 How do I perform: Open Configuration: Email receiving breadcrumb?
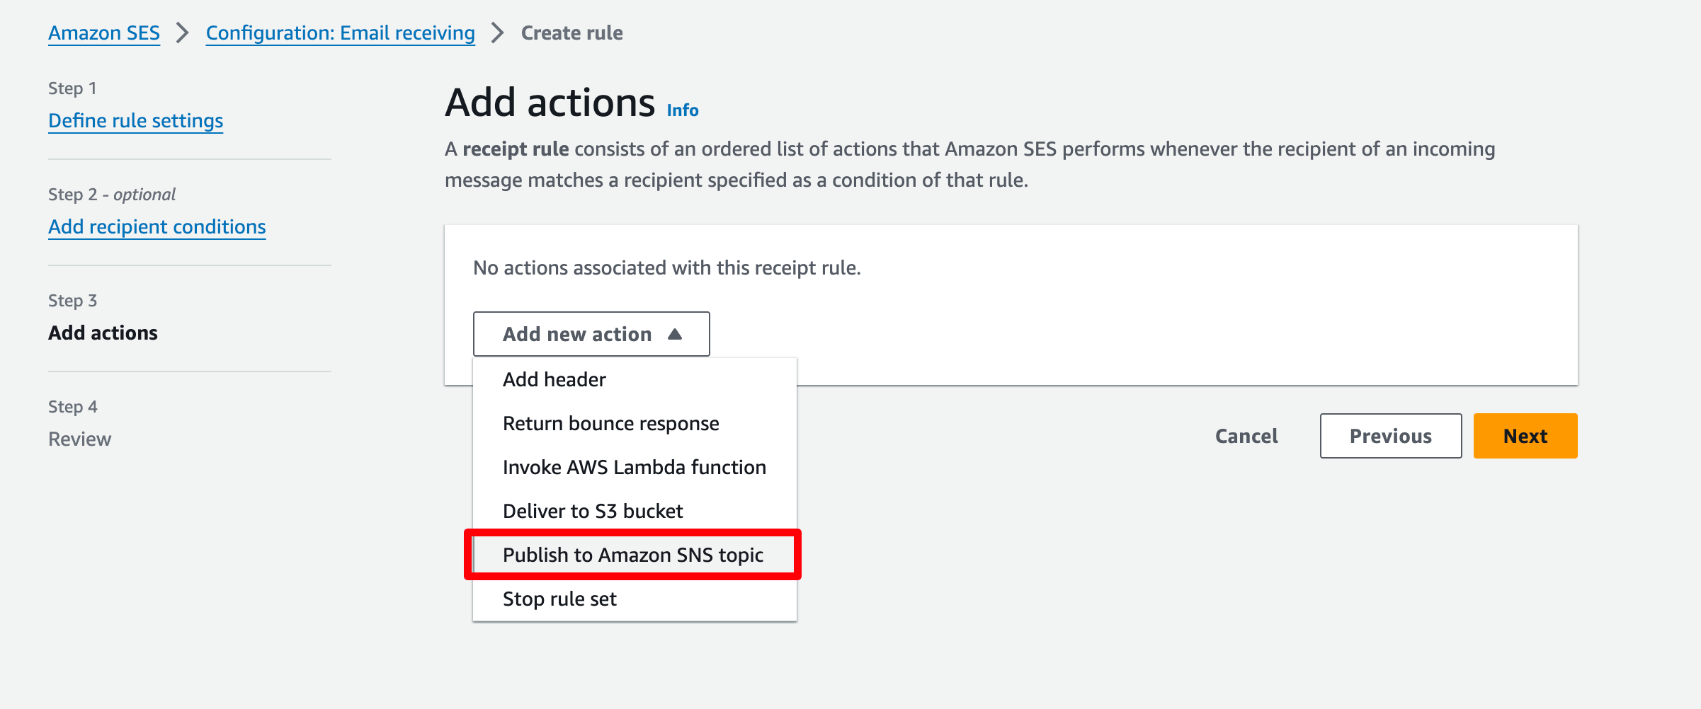point(340,33)
